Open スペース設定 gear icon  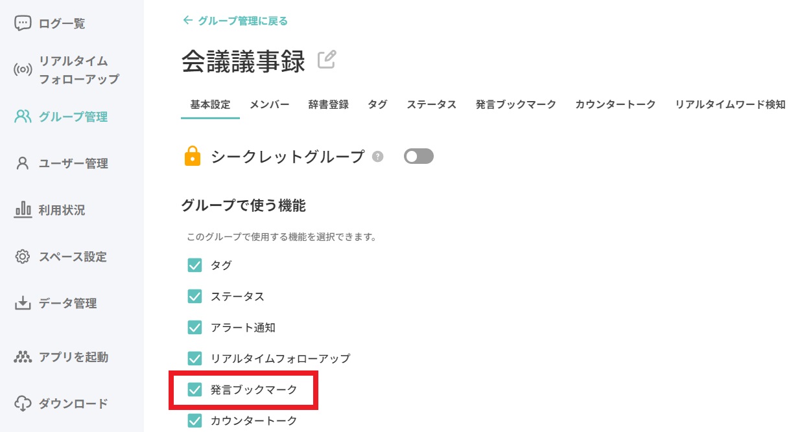click(x=23, y=256)
